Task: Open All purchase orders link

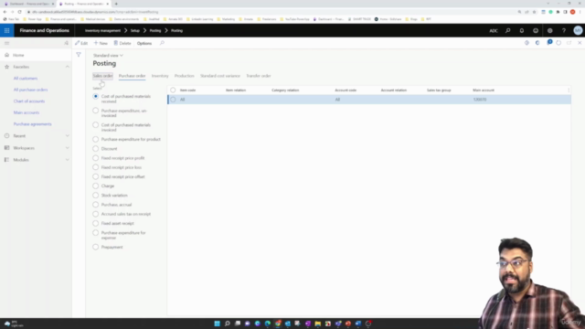Action: click(30, 90)
